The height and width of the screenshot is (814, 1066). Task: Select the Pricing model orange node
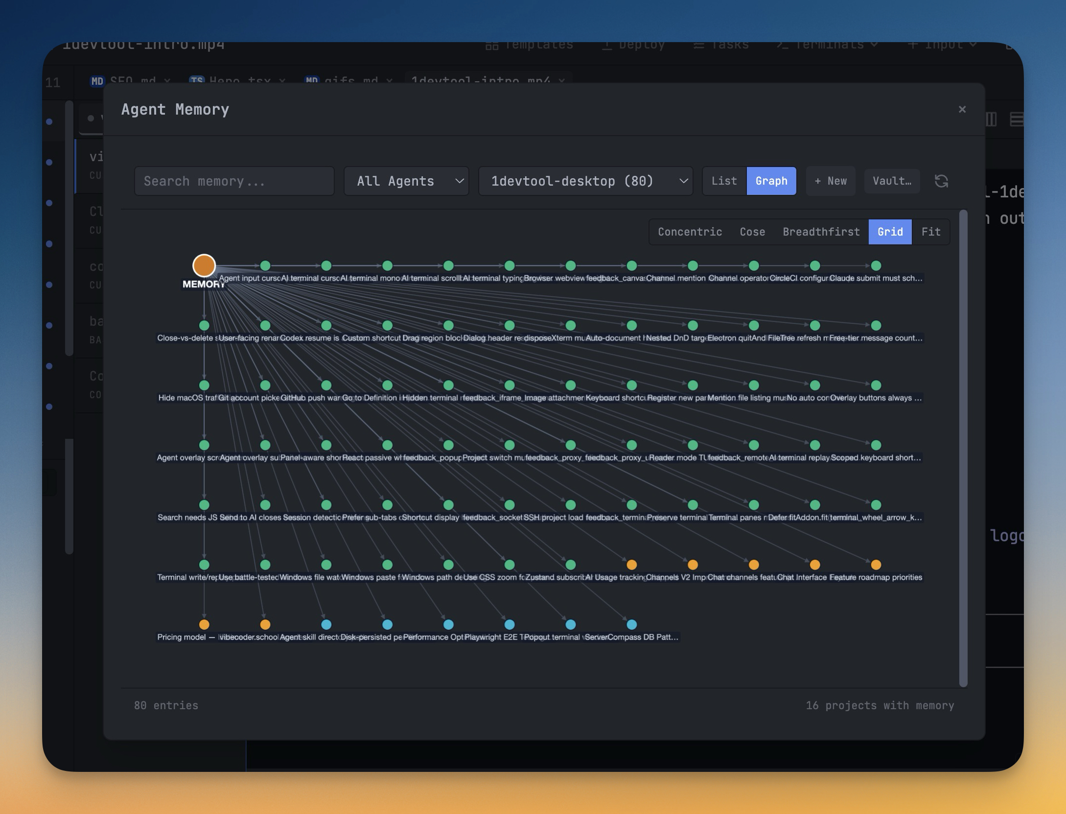[204, 624]
